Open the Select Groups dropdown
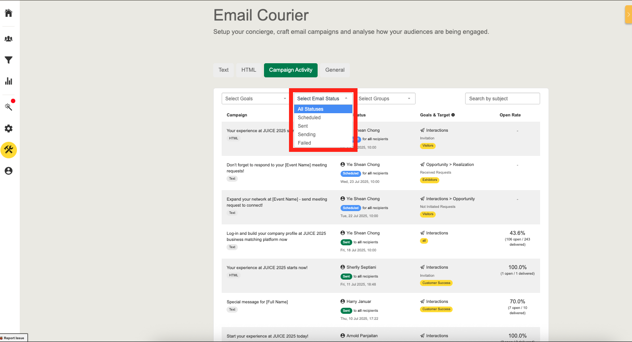Viewport: 632px width, 342px height. point(385,99)
